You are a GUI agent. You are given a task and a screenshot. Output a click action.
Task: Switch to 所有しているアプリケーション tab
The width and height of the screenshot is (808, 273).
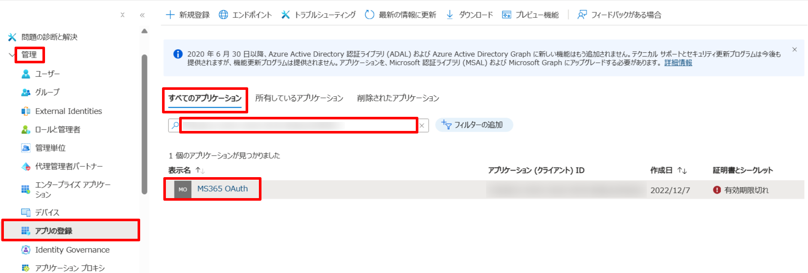[299, 98]
